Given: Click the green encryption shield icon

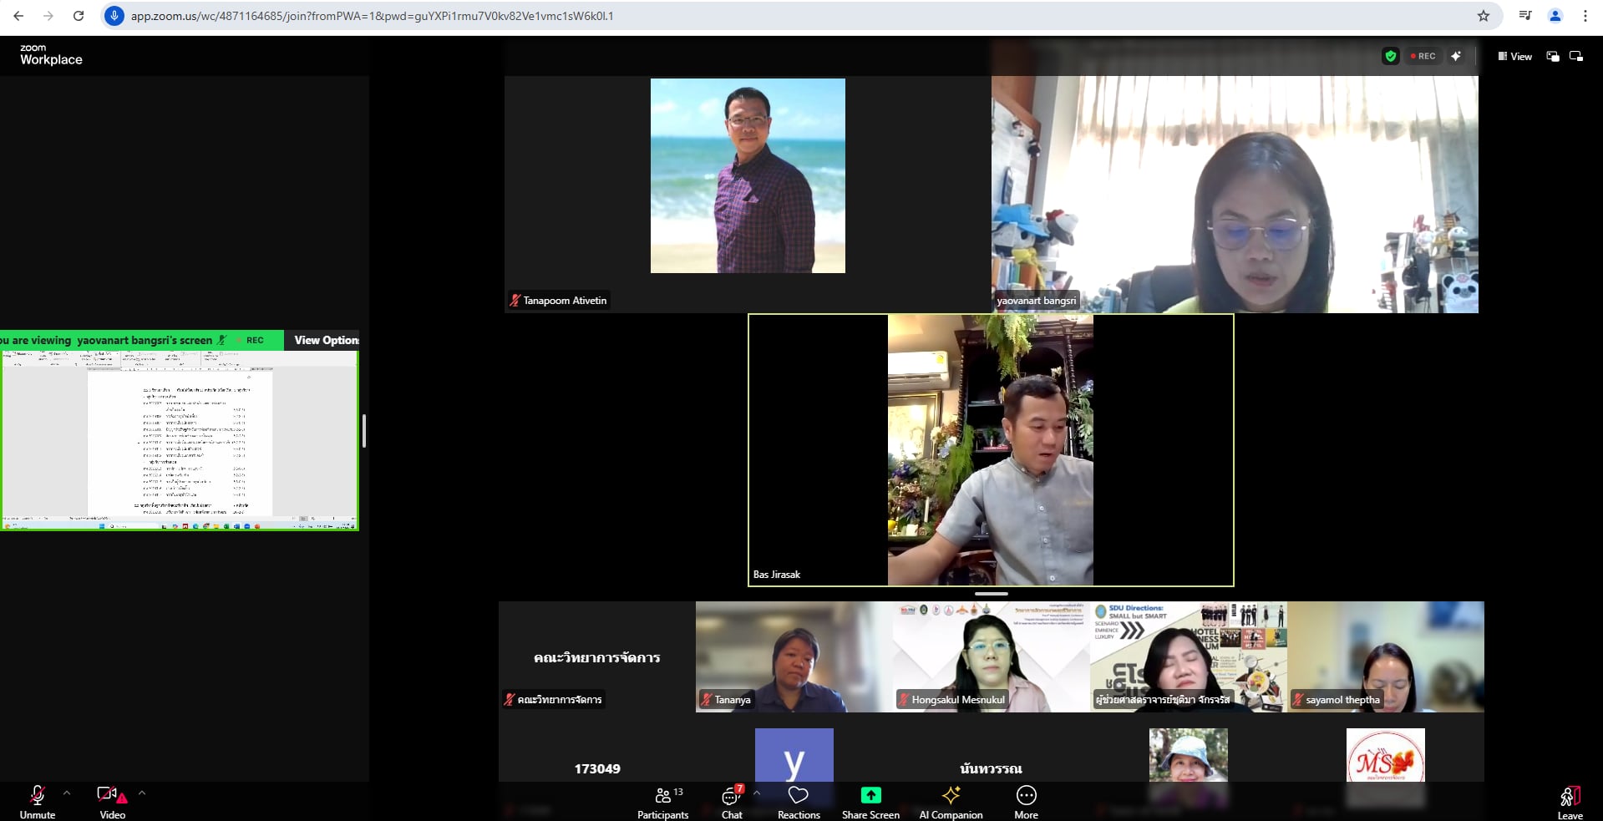Looking at the screenshot, I should click(1390, 56).
